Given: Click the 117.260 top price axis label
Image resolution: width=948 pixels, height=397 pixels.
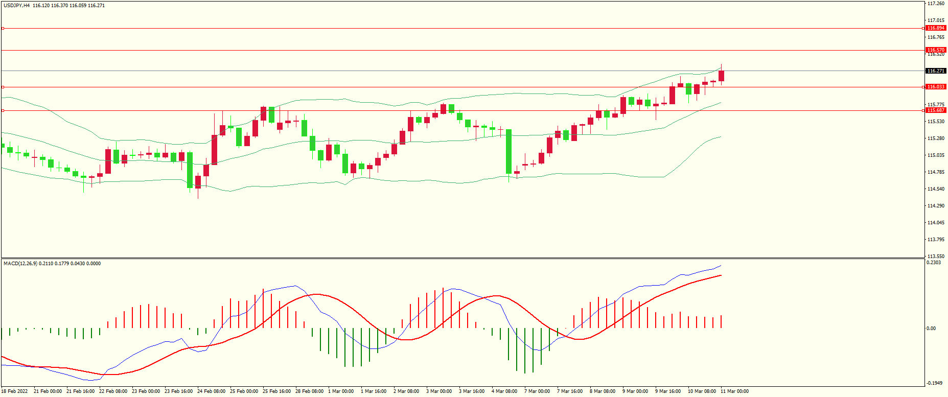Looking at the screenshot, I should pos(936,4).
